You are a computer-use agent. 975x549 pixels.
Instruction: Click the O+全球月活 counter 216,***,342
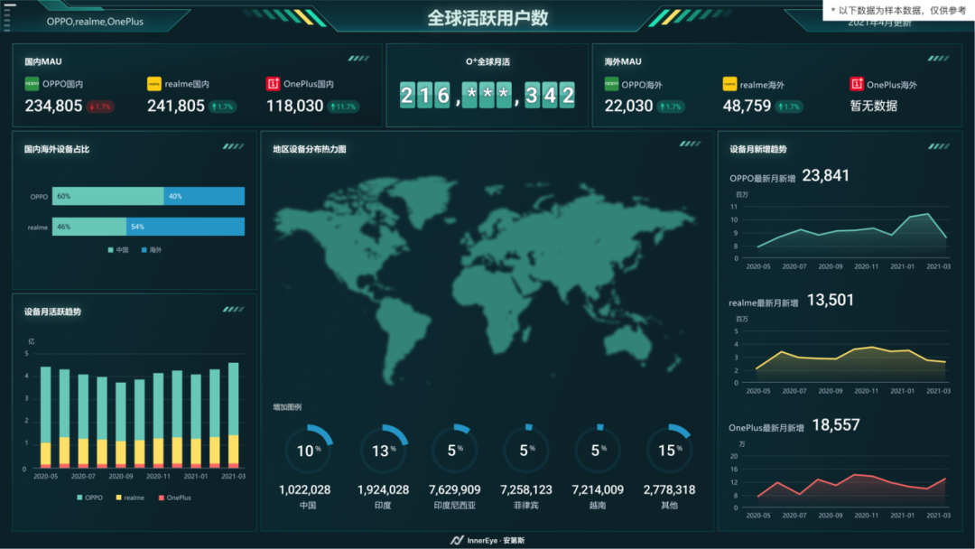click(x=487, y=95)
